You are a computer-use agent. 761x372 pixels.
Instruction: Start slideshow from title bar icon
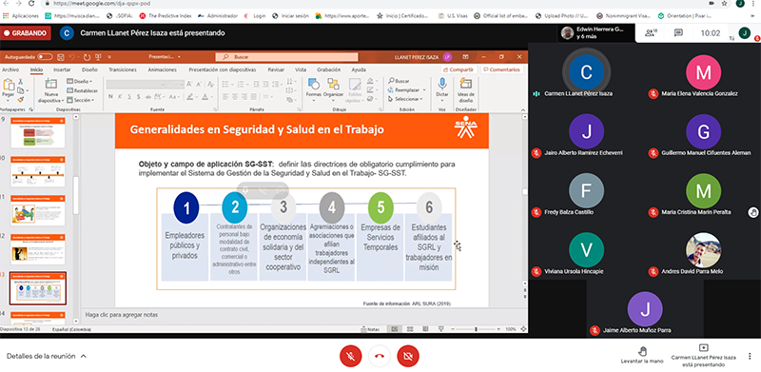pyautogui.click(x=98, y=57)
